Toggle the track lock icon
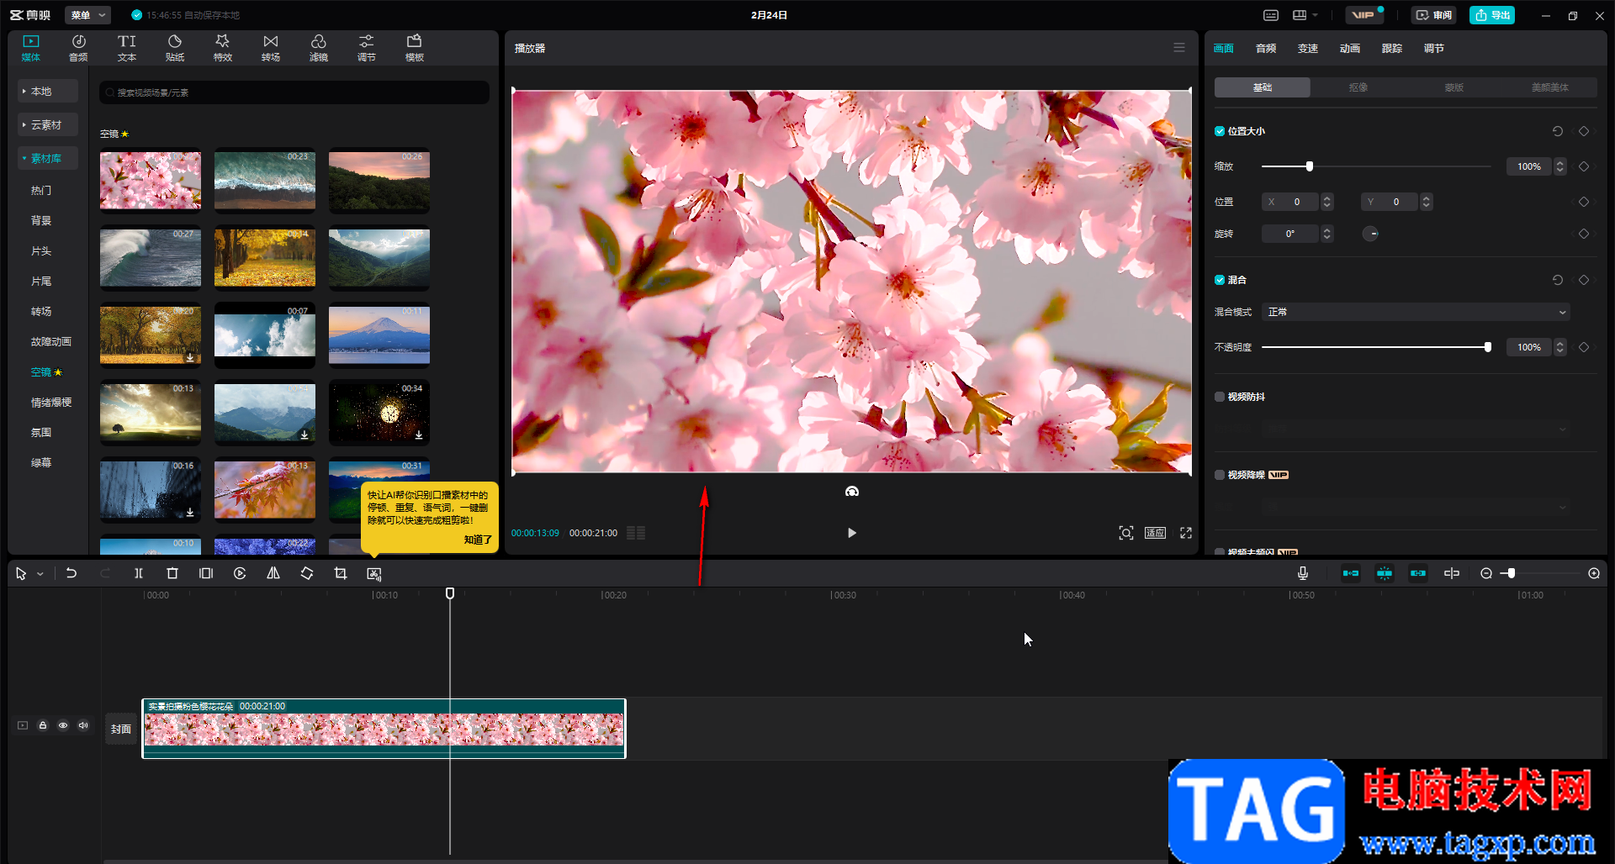 [x=43, y=725]
